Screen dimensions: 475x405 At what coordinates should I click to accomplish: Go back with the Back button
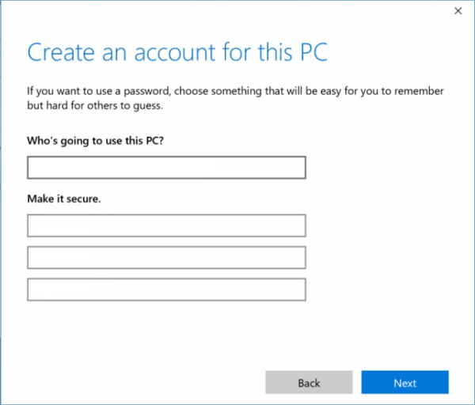point(309,382)
